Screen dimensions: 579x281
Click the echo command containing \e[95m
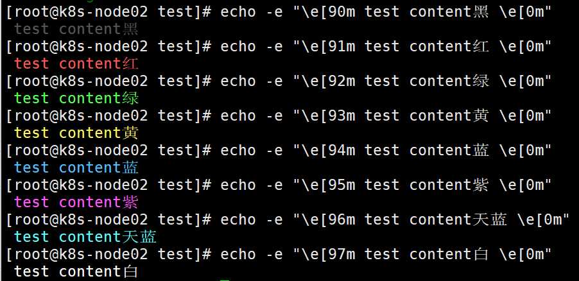pos(386,185)
